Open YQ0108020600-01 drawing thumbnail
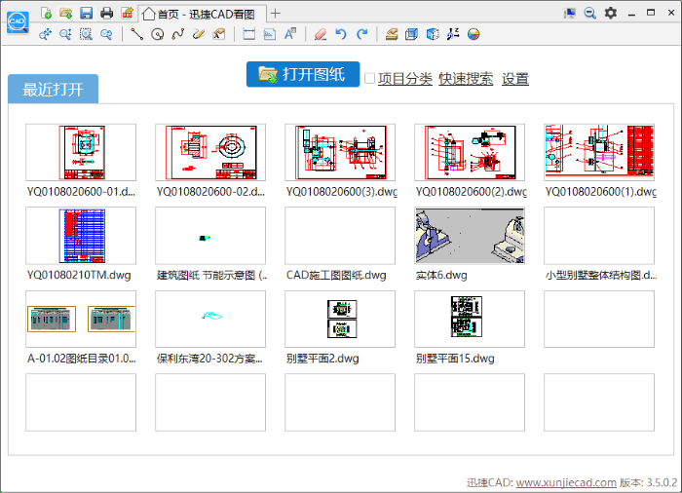 (81, 152)
